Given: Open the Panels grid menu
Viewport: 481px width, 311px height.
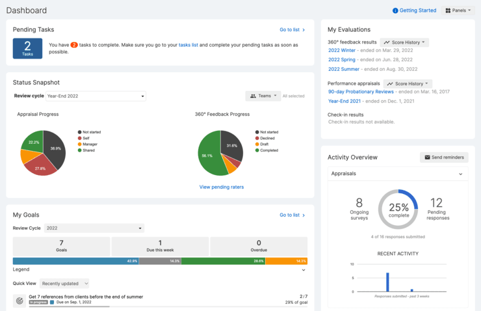Looking at the screenshot, I should tap(458, 10).
